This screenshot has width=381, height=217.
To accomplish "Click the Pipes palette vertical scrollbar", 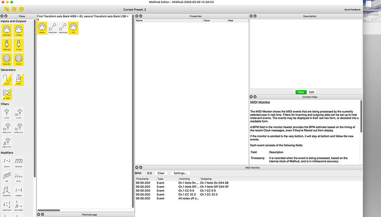I will click(x=35, y=98).
